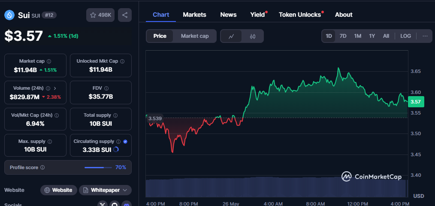Set chart range to 1M
The image size is (435, 206).
(358, 36)
